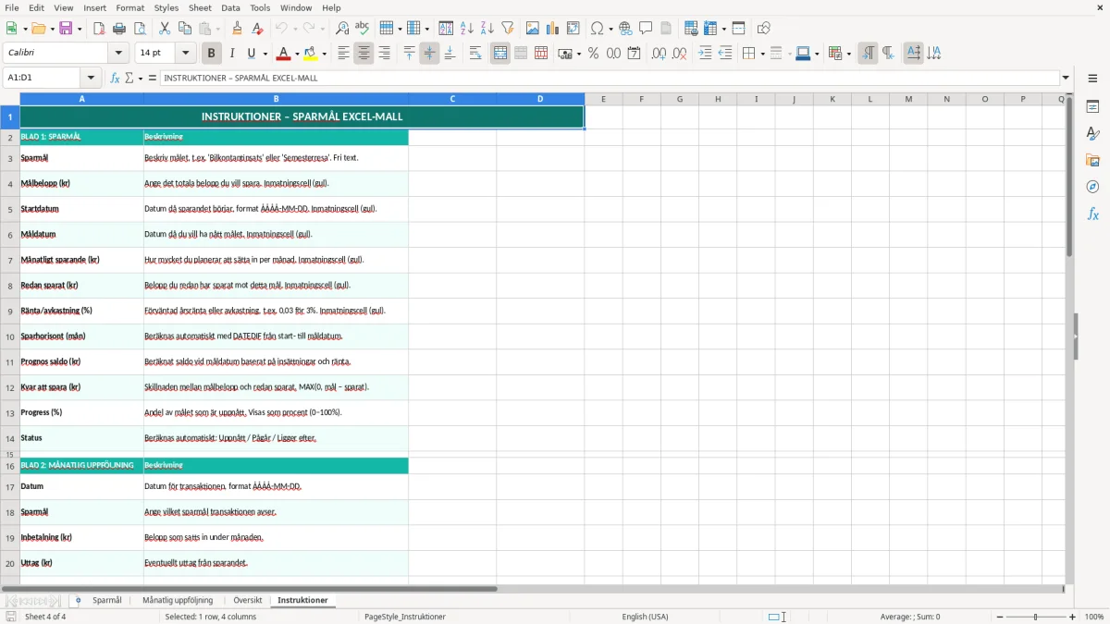Open the Function Wizard fx icon
The width and height of the screenshot is (1110, 624).
pyautogui.click(x=116, y=78)
